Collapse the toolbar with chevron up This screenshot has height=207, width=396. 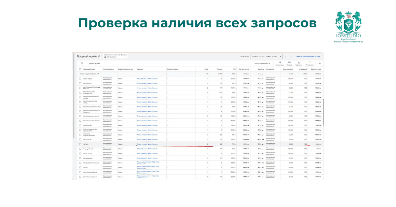(x=320, y=63)
